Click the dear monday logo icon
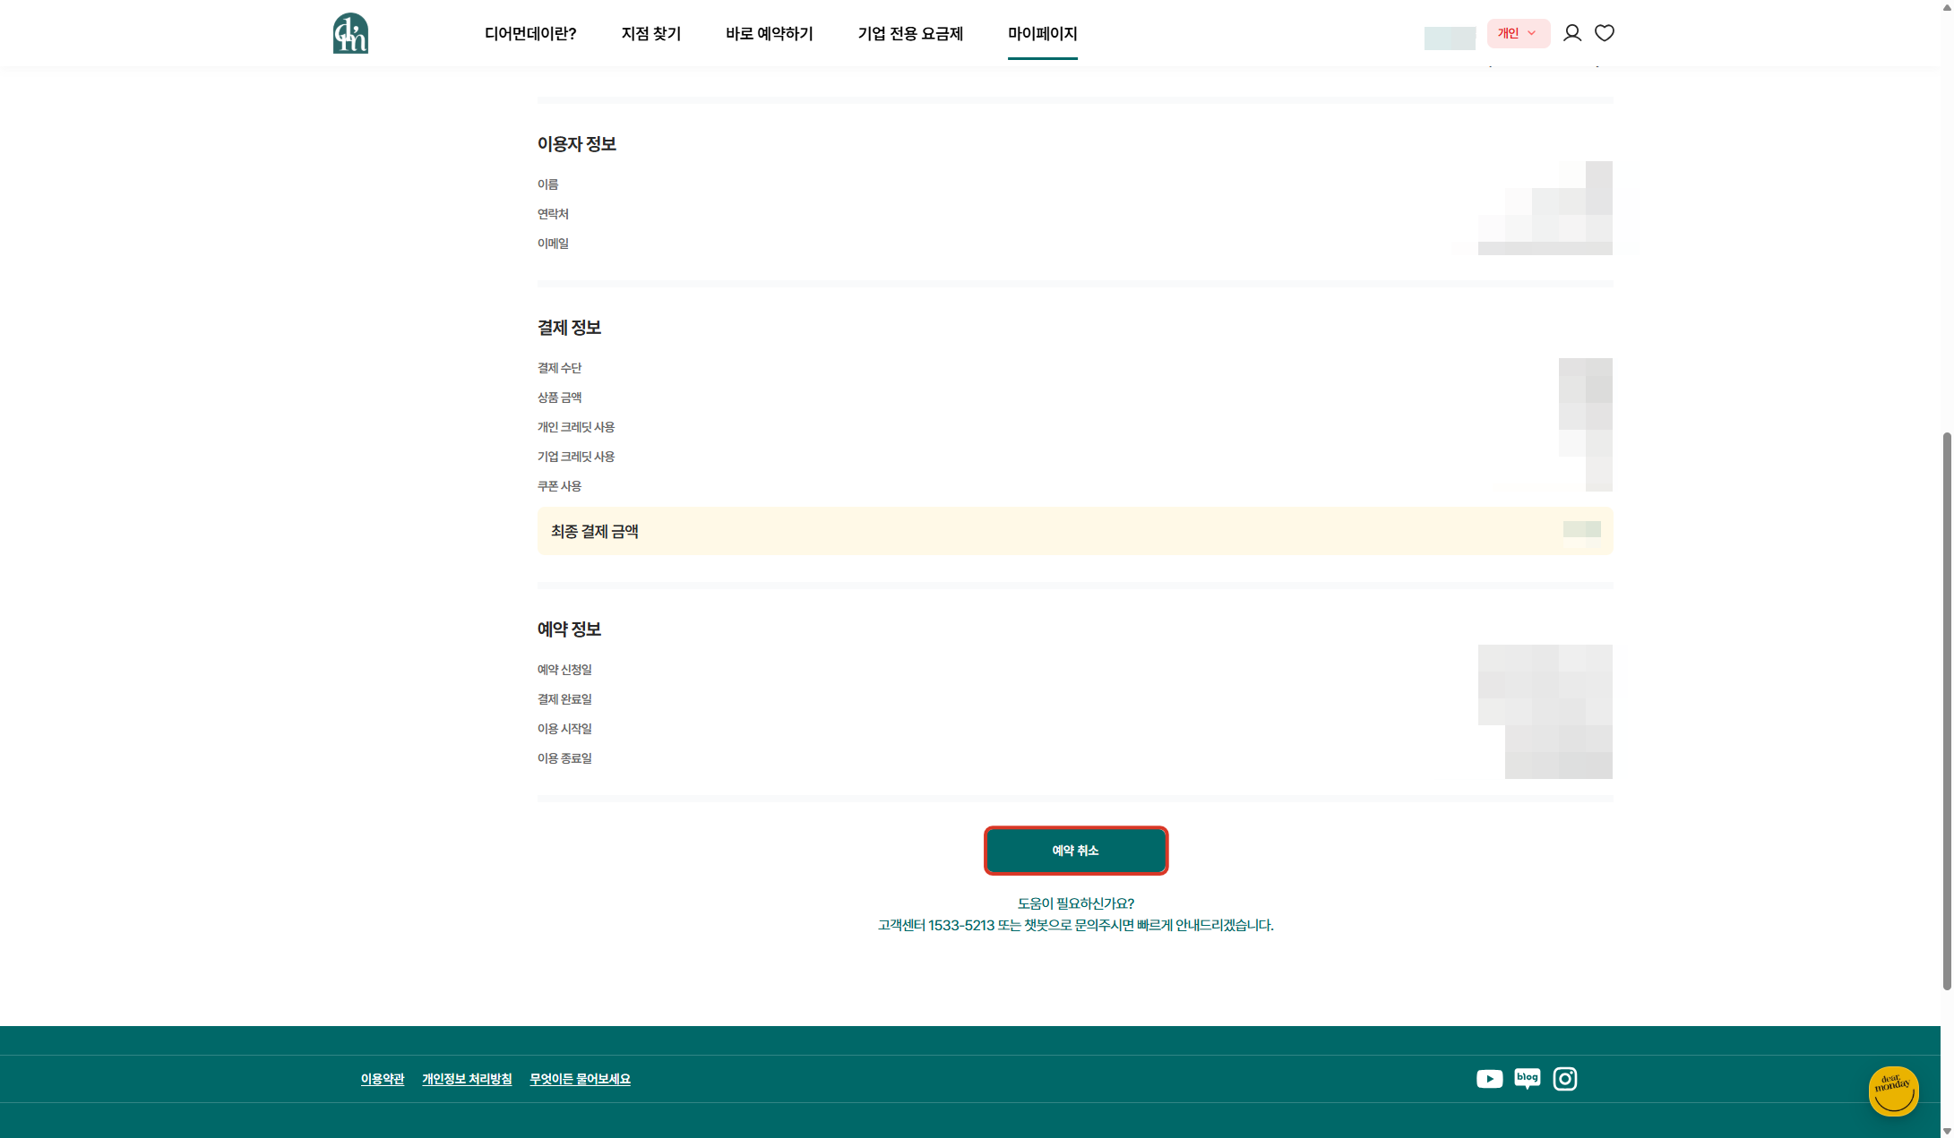The width and height of the screenshot is (1954, 1138). click(x=350, y=33)
